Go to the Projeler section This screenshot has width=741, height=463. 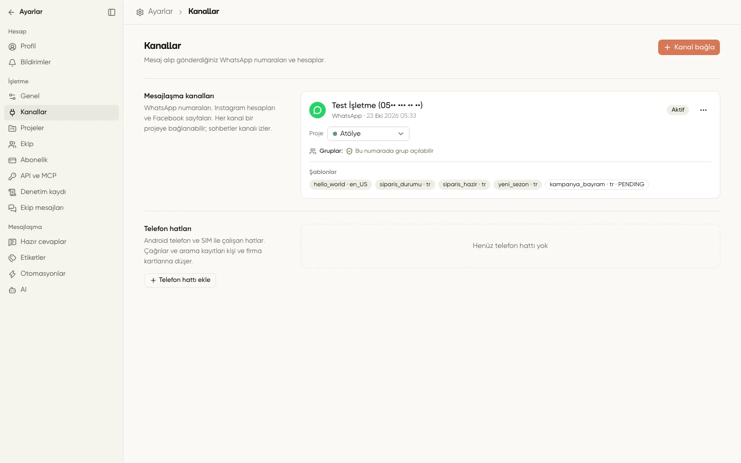(61, 128)
